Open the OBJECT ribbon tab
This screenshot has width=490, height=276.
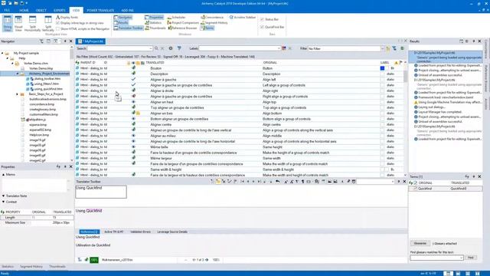pos(41,10)
